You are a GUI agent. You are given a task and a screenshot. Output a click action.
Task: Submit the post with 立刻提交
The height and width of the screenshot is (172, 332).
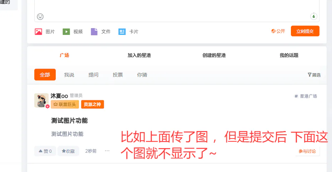pos(305,31)
